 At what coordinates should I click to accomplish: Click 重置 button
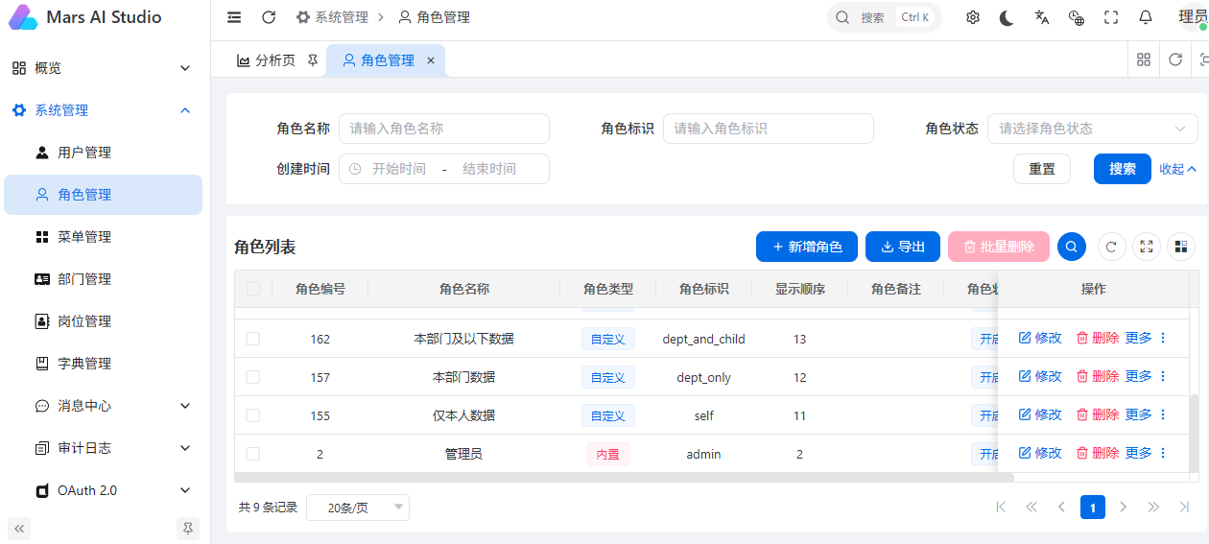[1042, 169]
